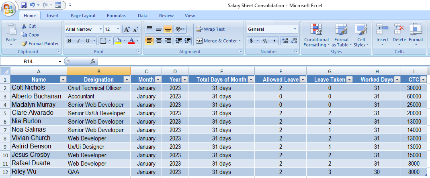Screen dimensions: 430x178
Task: Copy the selected cells
Action: point(24,35)
